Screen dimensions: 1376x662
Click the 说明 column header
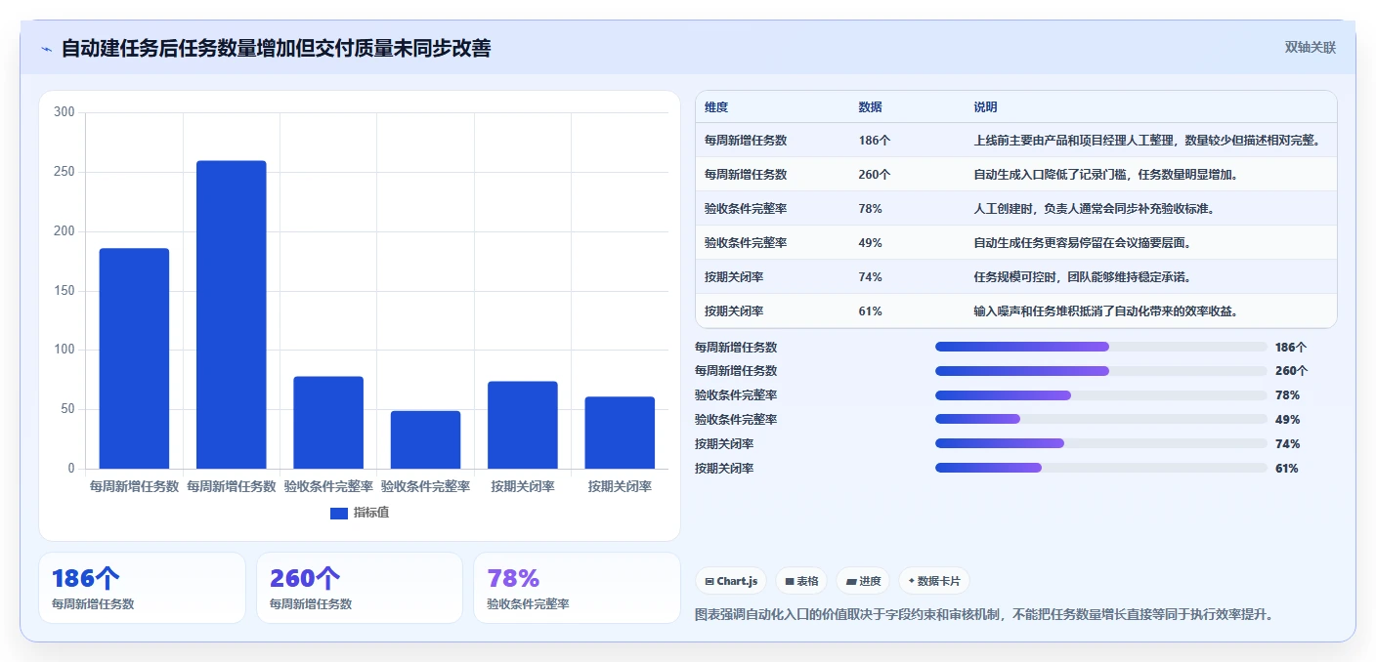coord(985,107)
